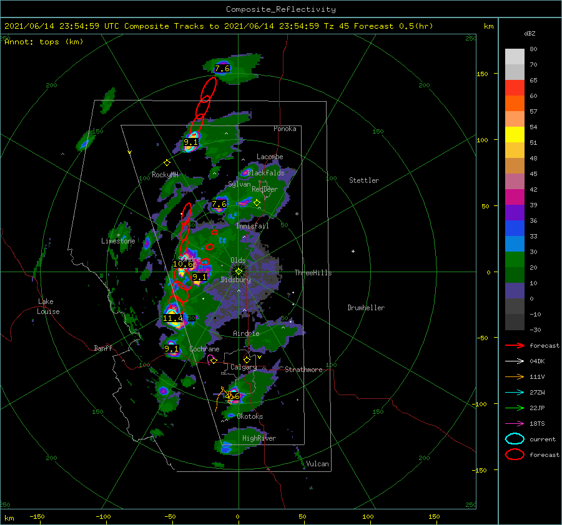This screenshot has height=525, width=562.
Task: Click the dBZ legend heading
Action: (x=530, y=33)
